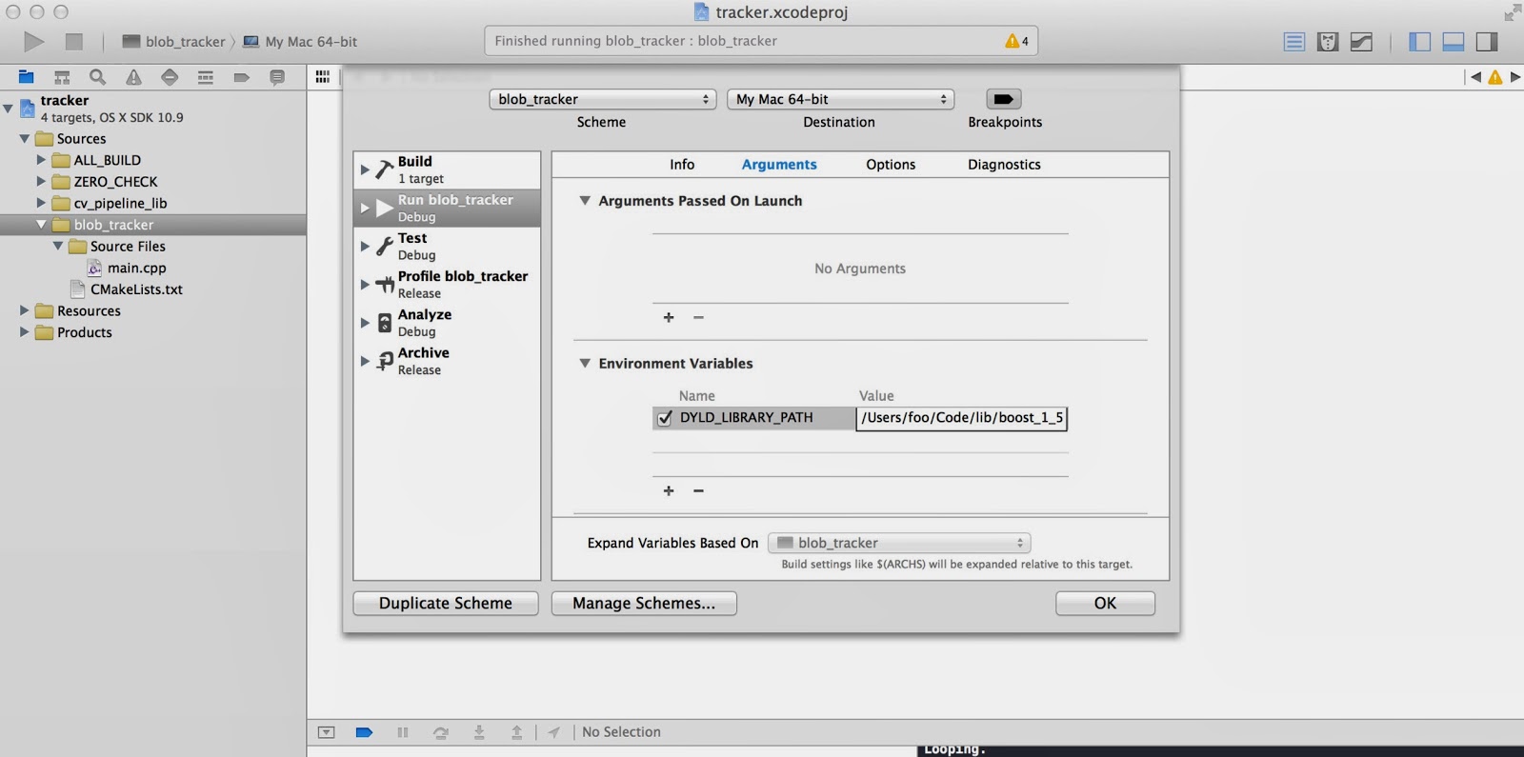
Task: Click the related items grid icon
Action: pos(323,77)
